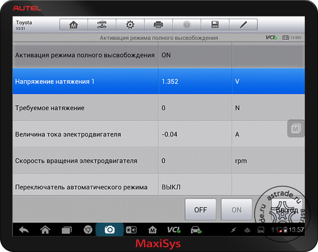This screenshot has height=252, width=318.
Task: Save data with floppy disk icon
Action: click(x=215, y=25)
